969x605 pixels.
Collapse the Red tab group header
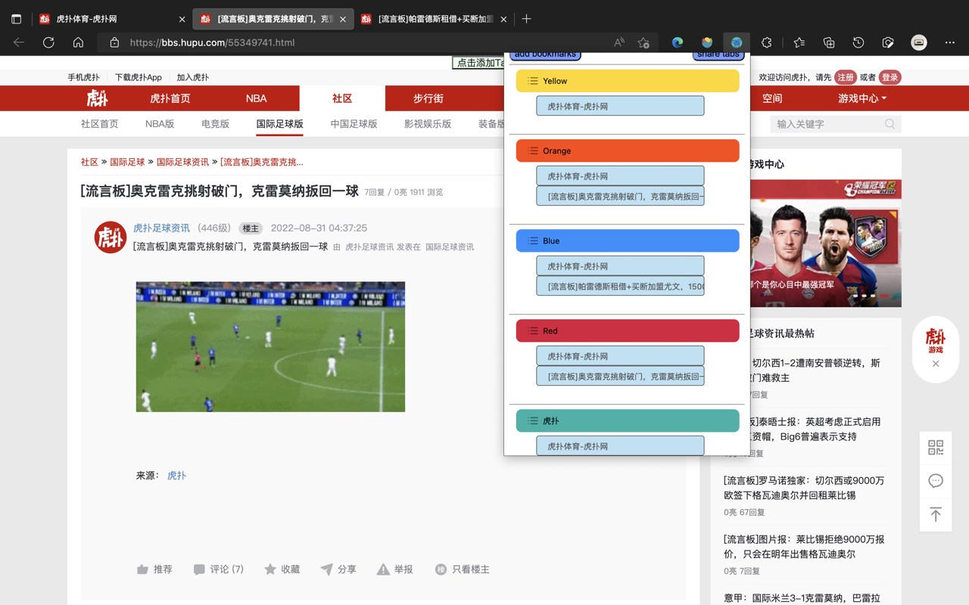(x=628, y=330)
